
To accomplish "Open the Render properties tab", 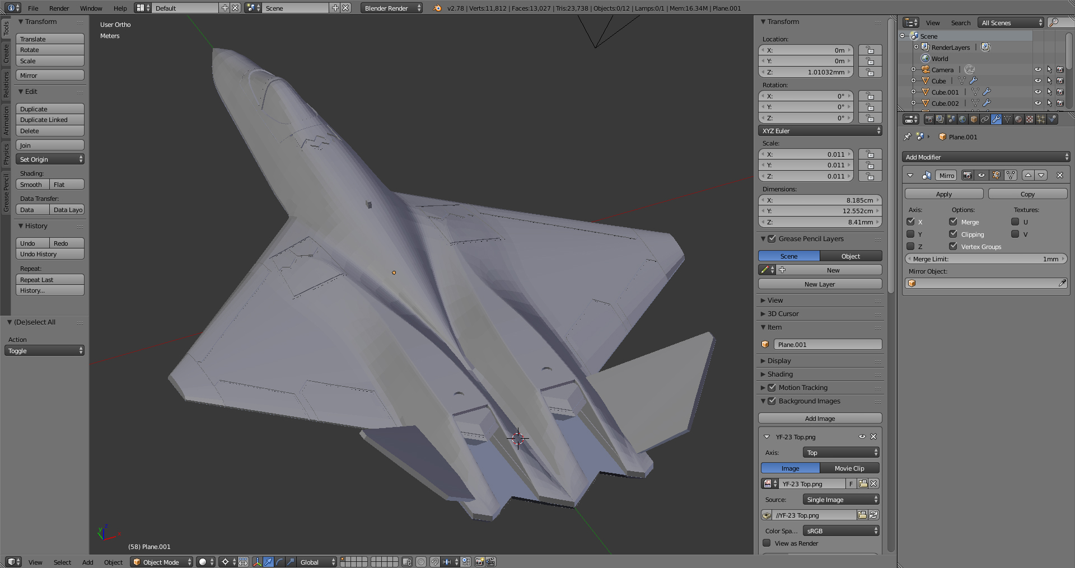I will coord(929,119).
